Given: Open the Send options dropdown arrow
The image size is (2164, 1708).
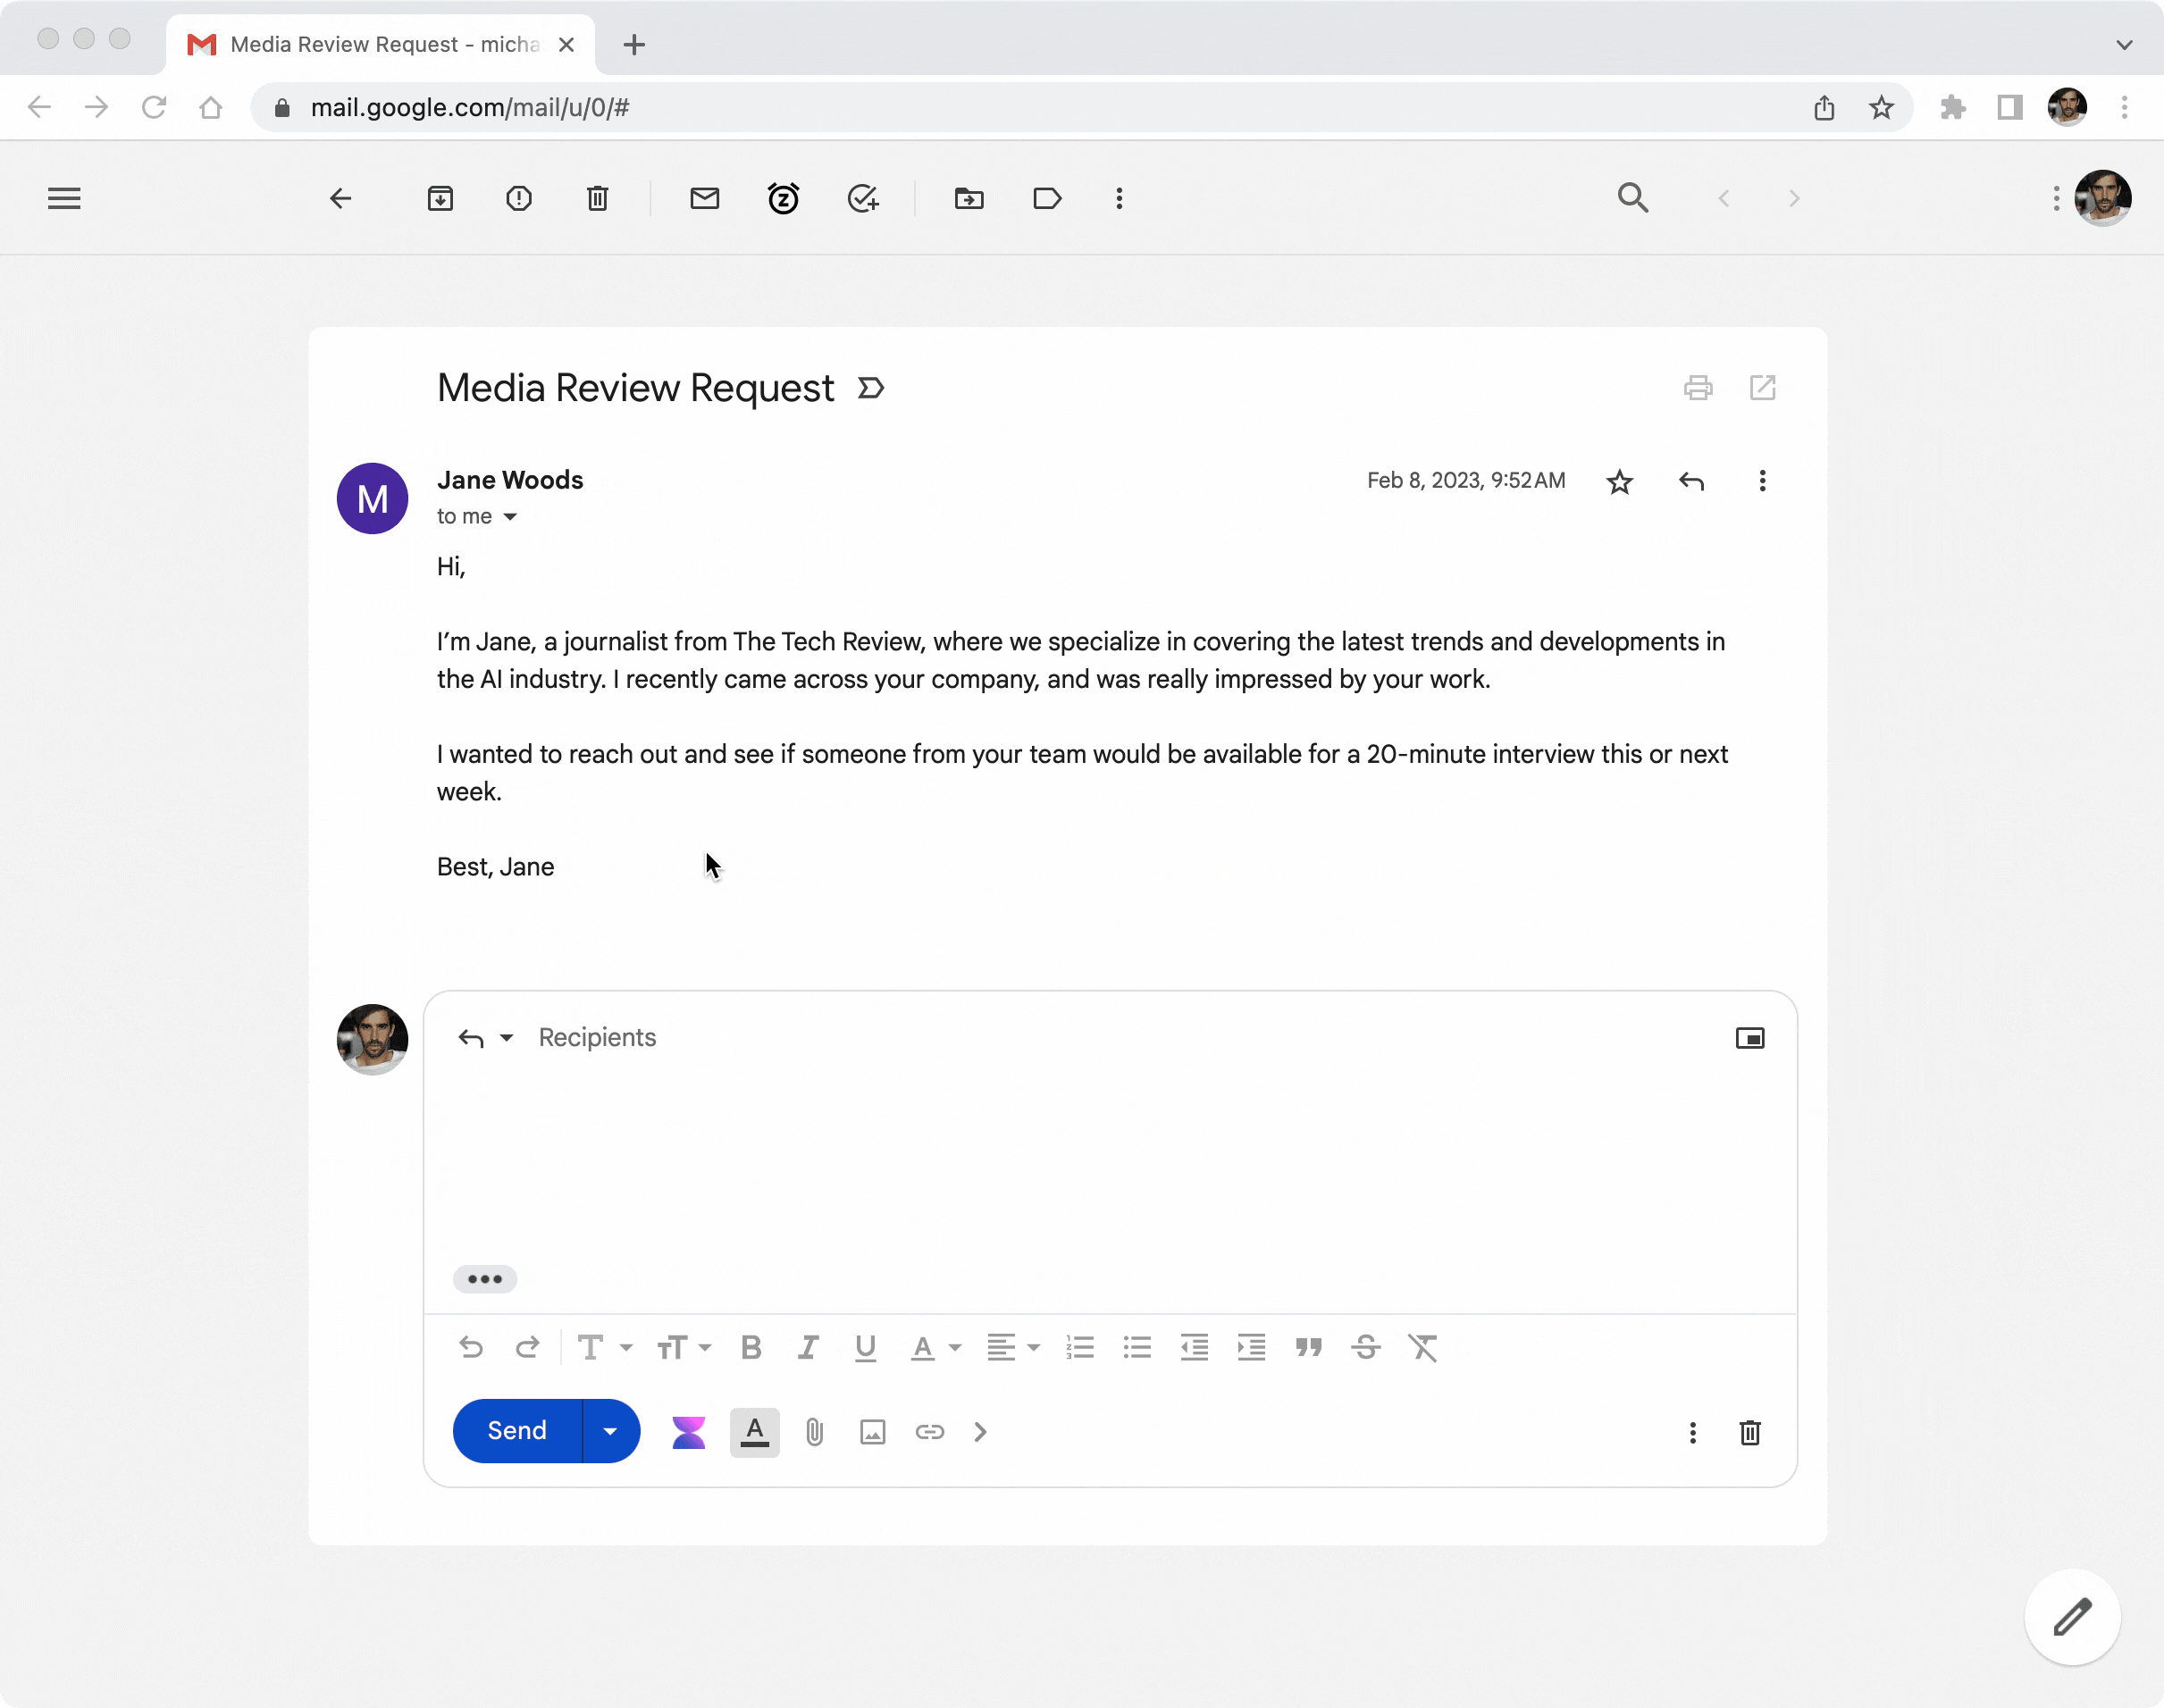Looking at the screenshot, I should coord(610,1431).
